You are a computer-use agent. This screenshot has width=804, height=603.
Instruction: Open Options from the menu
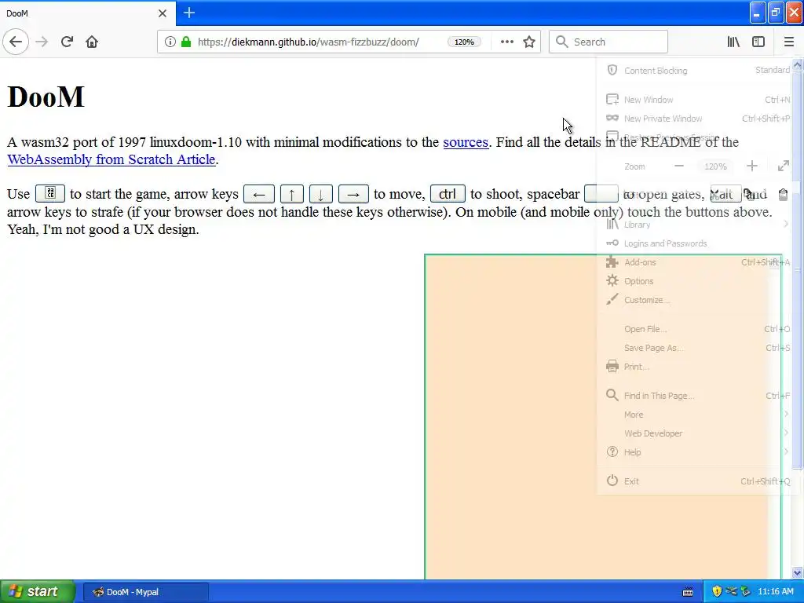[698, 281]
